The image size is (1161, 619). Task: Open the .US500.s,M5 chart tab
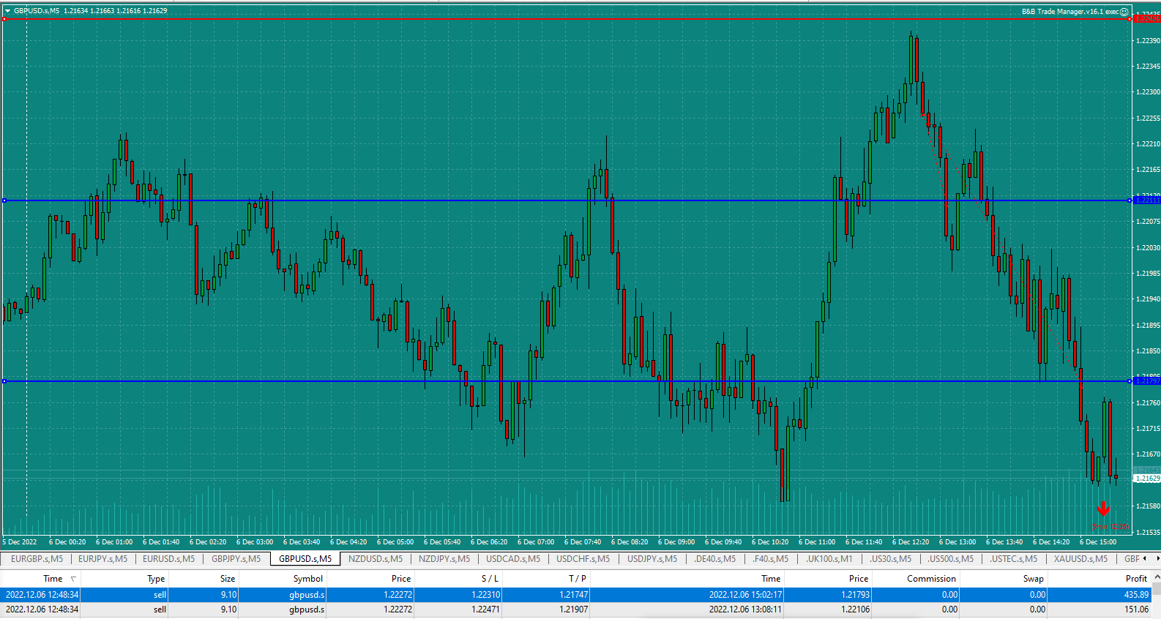950,559
